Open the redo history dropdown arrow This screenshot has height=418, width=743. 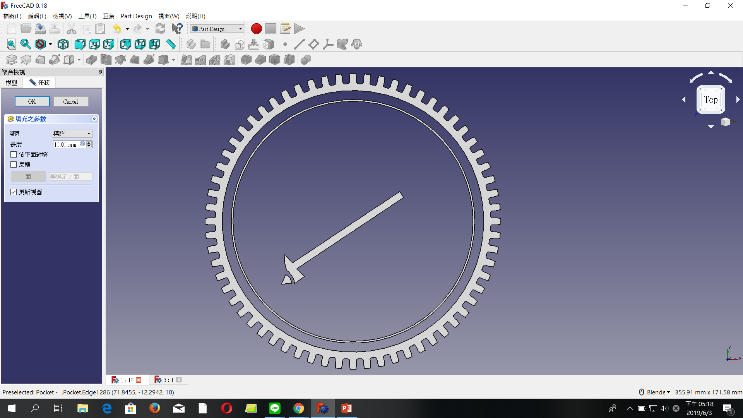147,29
